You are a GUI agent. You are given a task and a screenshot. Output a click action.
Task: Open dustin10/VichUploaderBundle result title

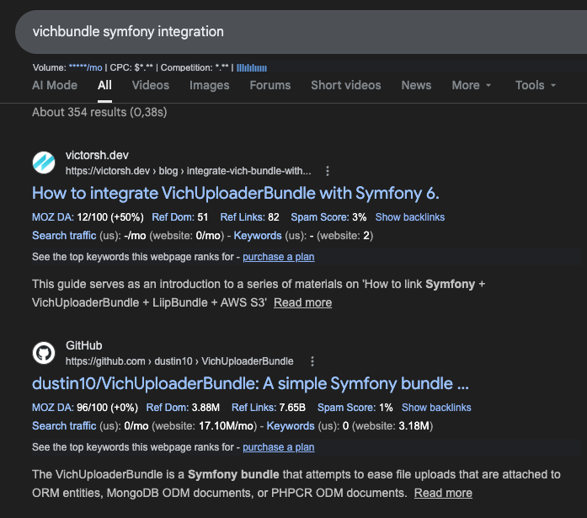click(250, 383)
